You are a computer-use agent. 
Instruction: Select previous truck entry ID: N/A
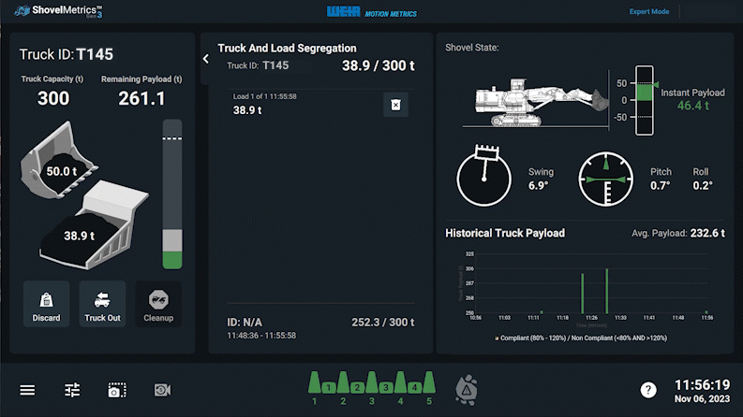tap(320, 327)
